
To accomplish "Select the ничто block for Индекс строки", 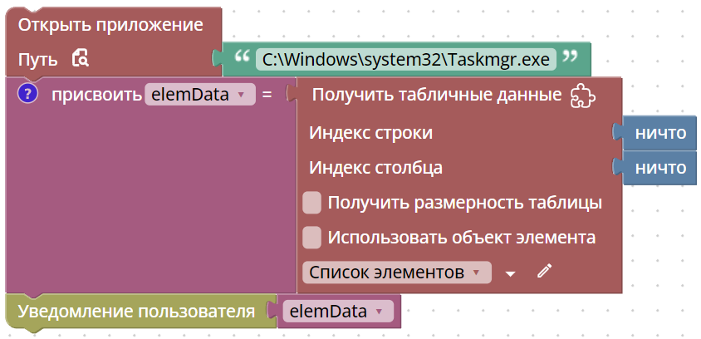I will [659, 132].
